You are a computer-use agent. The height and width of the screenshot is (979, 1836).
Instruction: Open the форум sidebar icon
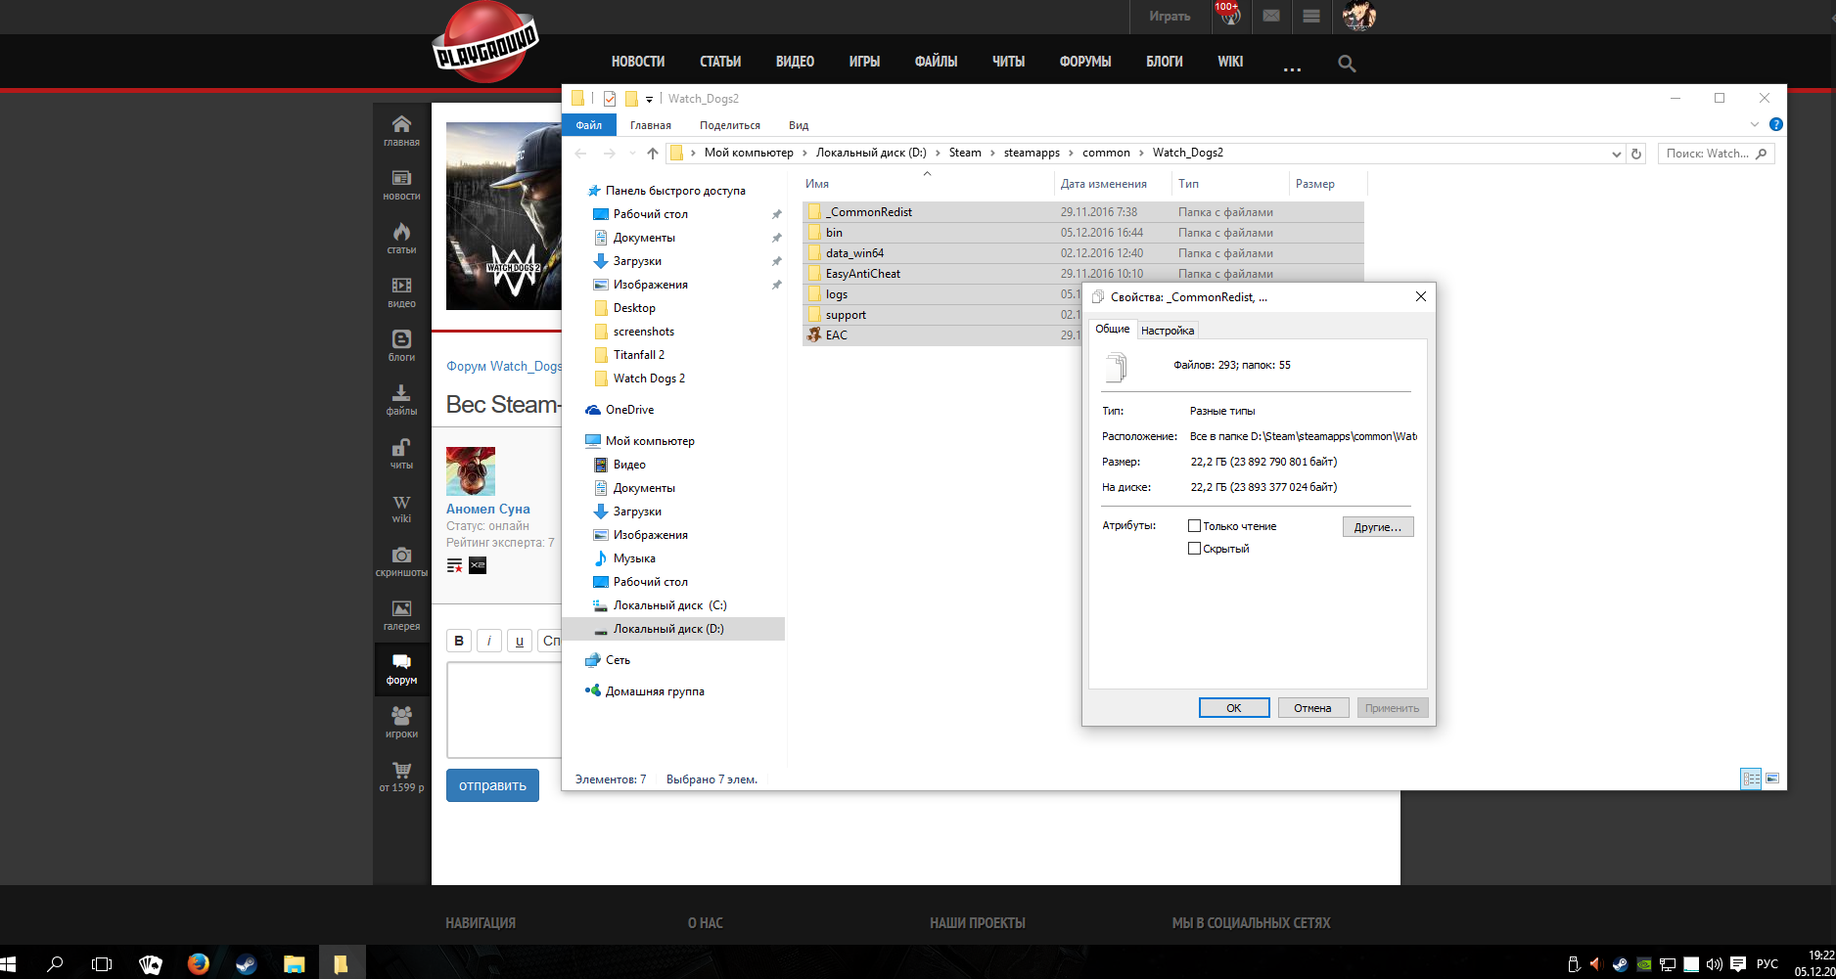[401, 669]
